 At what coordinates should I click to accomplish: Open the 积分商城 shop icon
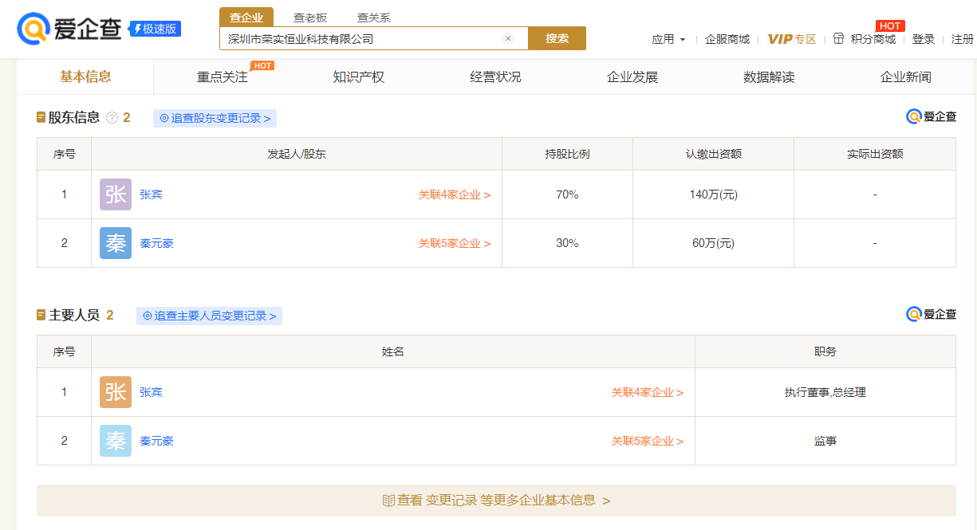click(x=838, y=38)
